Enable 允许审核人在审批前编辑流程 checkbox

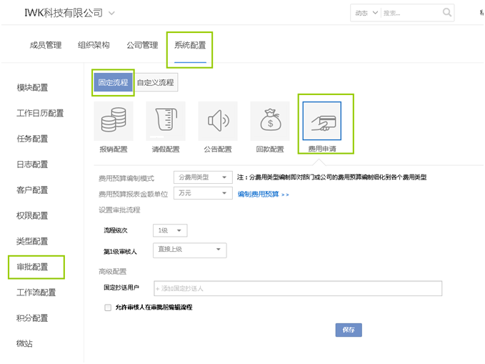tap(108, 308)
